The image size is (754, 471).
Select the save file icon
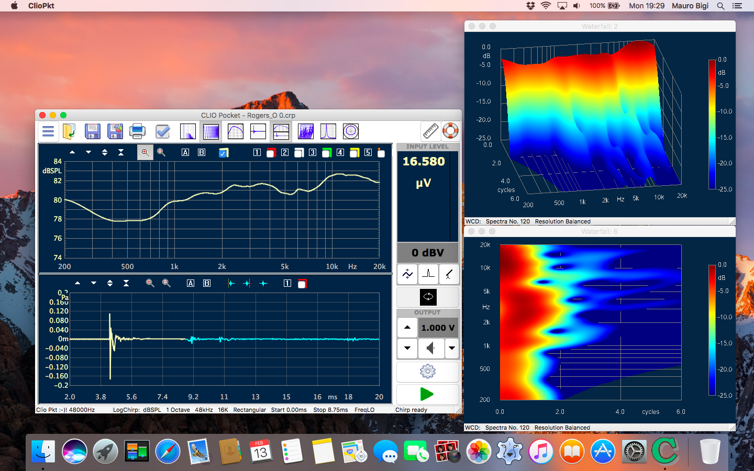(93, 131)
